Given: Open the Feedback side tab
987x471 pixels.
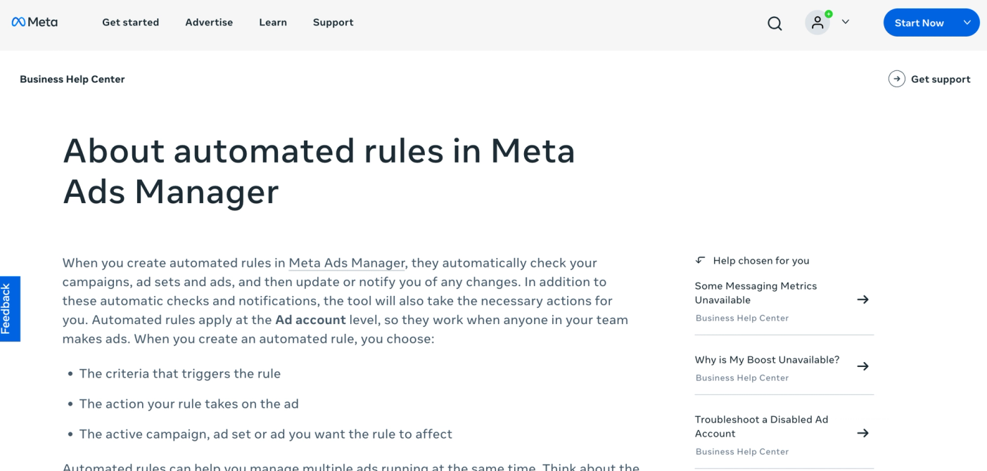Looking at the screenshot, I should 9,309.
